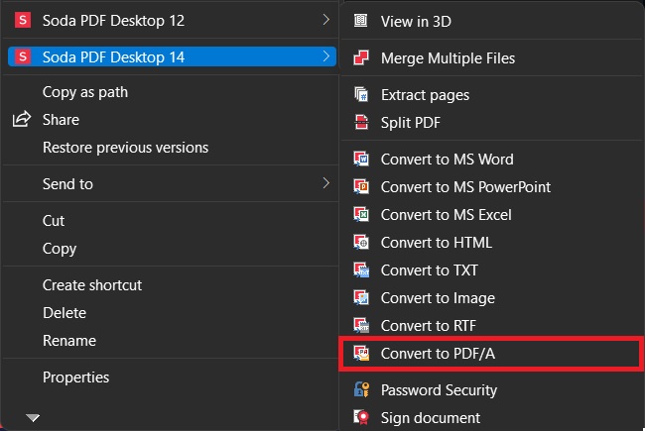
Task: Show more options with the bottom down arrow
Action: point(33,418)
